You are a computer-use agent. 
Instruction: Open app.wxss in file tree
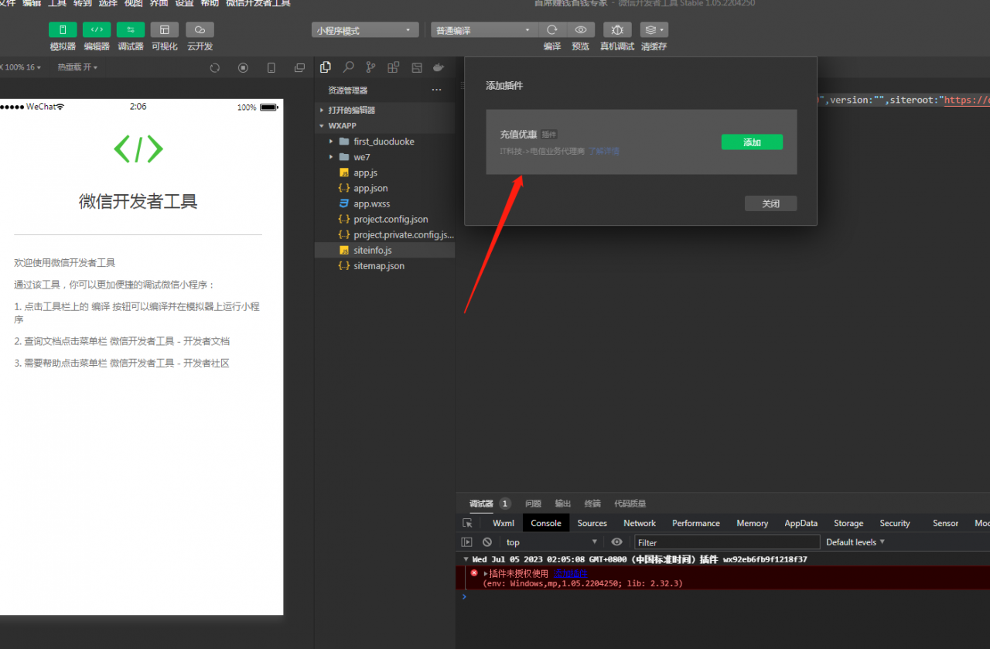point(384,203)
